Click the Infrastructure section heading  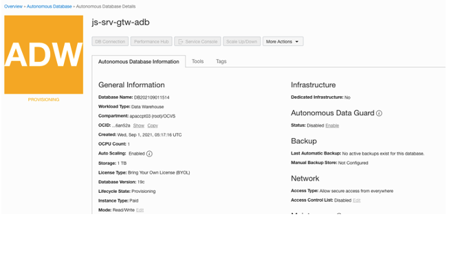pyautogui.click(x=313, y=85)
